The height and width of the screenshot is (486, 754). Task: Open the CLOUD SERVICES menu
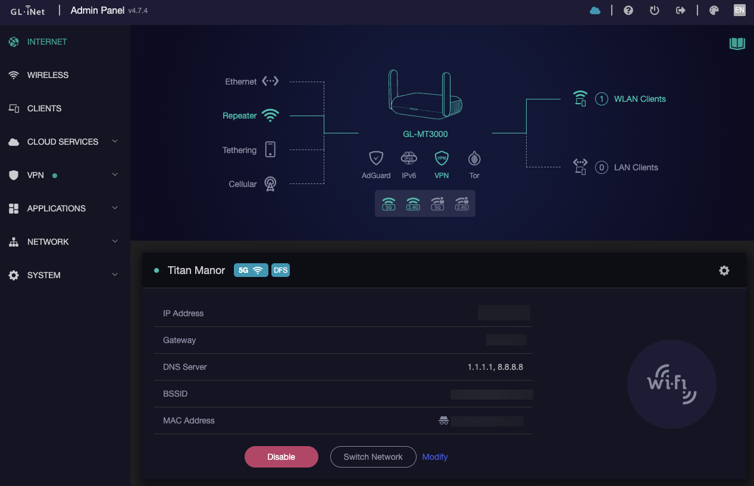[65, 142]
